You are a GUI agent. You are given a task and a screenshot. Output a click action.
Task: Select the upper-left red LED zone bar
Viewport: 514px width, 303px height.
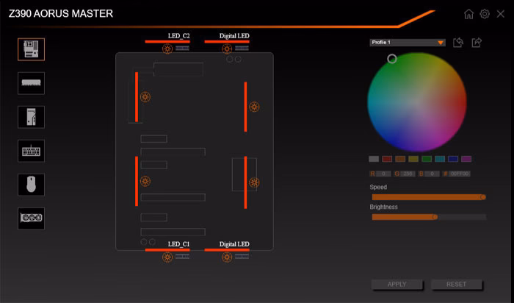[x=137, y=97]
